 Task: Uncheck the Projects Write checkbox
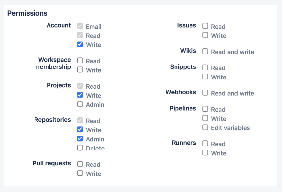tap(80, 95)
